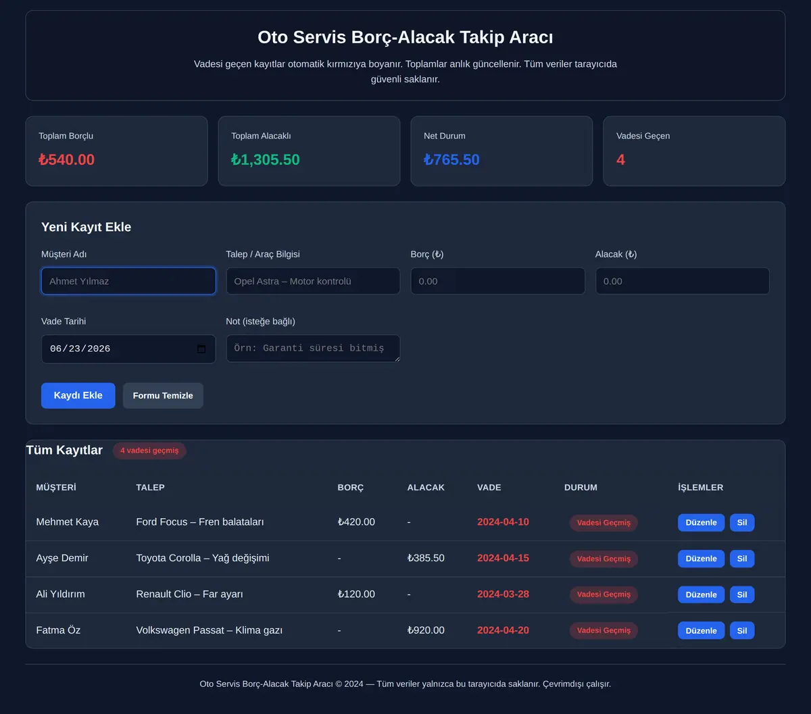Select the Alacak (₺) amount field
The height and width of the screenshot is (714, 811).
pos(683,281)
